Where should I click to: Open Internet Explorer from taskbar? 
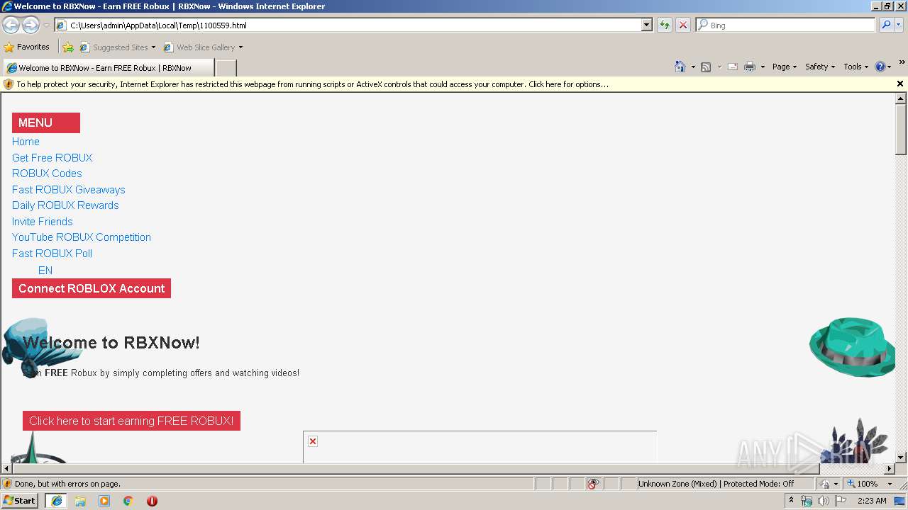(x=57, y=501)
